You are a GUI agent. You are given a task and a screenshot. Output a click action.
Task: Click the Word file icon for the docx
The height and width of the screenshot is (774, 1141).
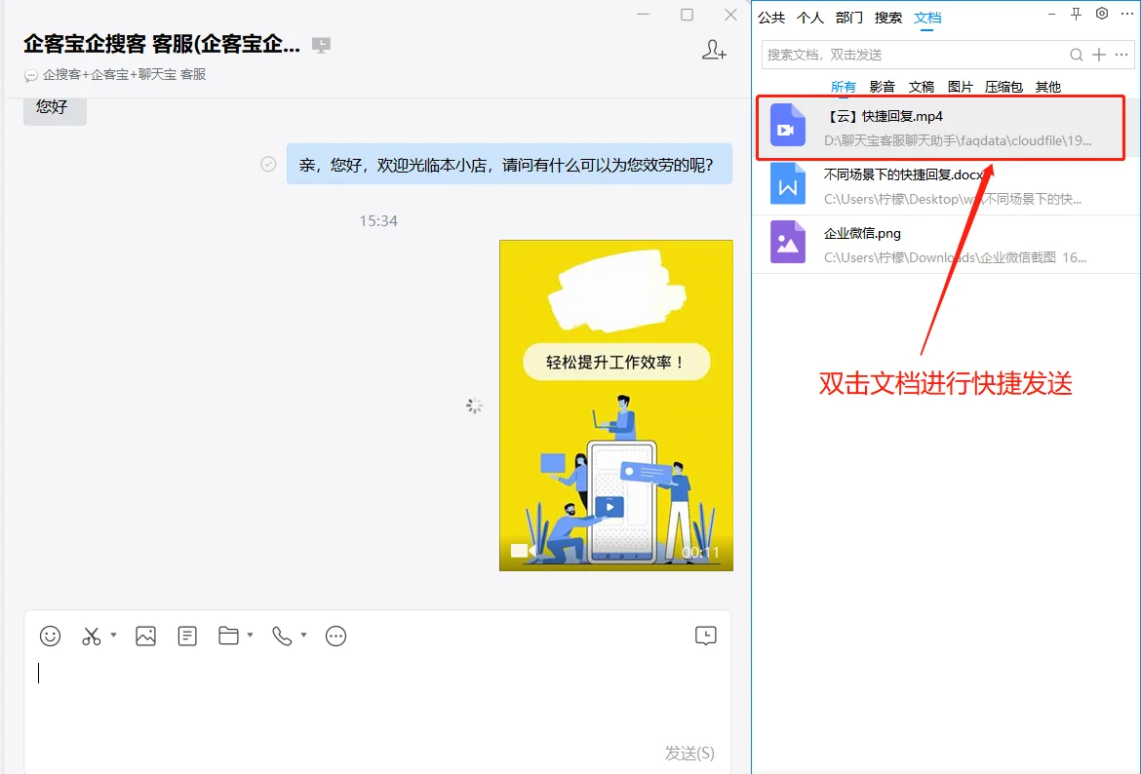tap(787, 183)
